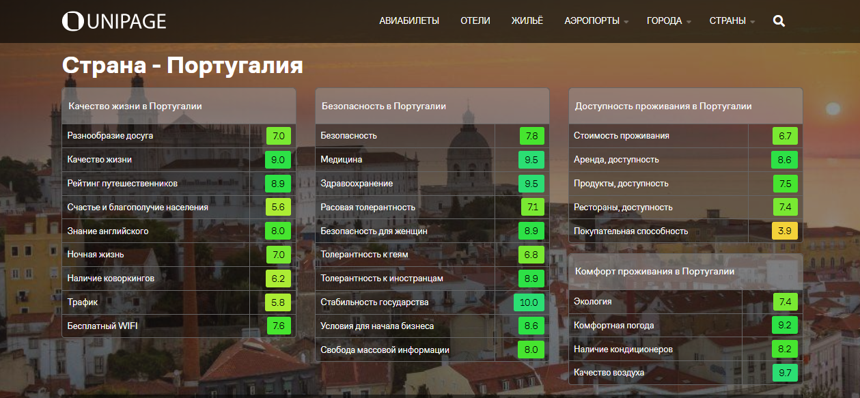This screenshot has height=398, width=860.
Task: Click the Качество воздуха 9.7 badge
Action: [x=784, y=373]
